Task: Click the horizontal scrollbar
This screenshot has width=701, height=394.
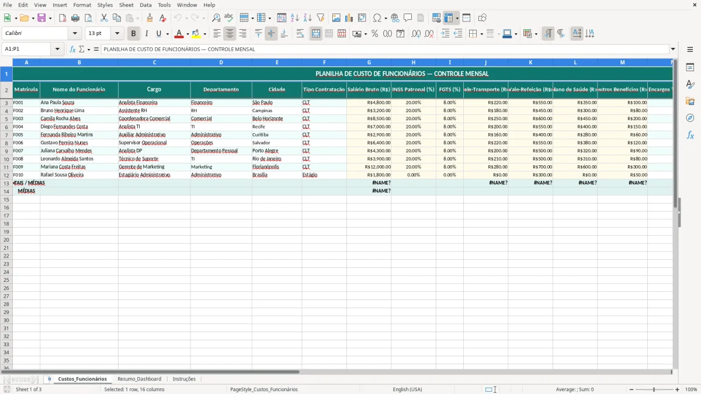Action: [336, 372]
